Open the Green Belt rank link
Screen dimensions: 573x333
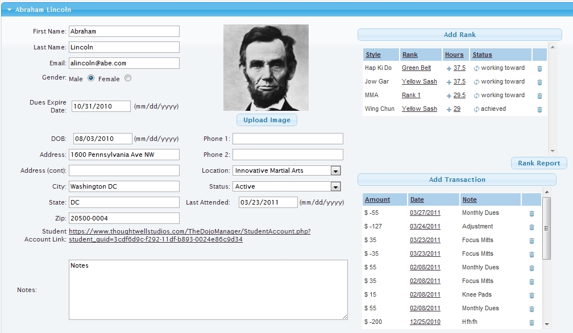(x=416, y=68)
